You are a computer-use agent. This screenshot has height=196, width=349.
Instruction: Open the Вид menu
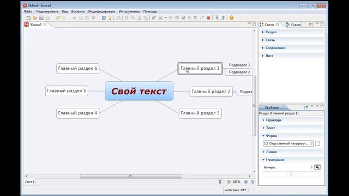(x=65, y=11)
